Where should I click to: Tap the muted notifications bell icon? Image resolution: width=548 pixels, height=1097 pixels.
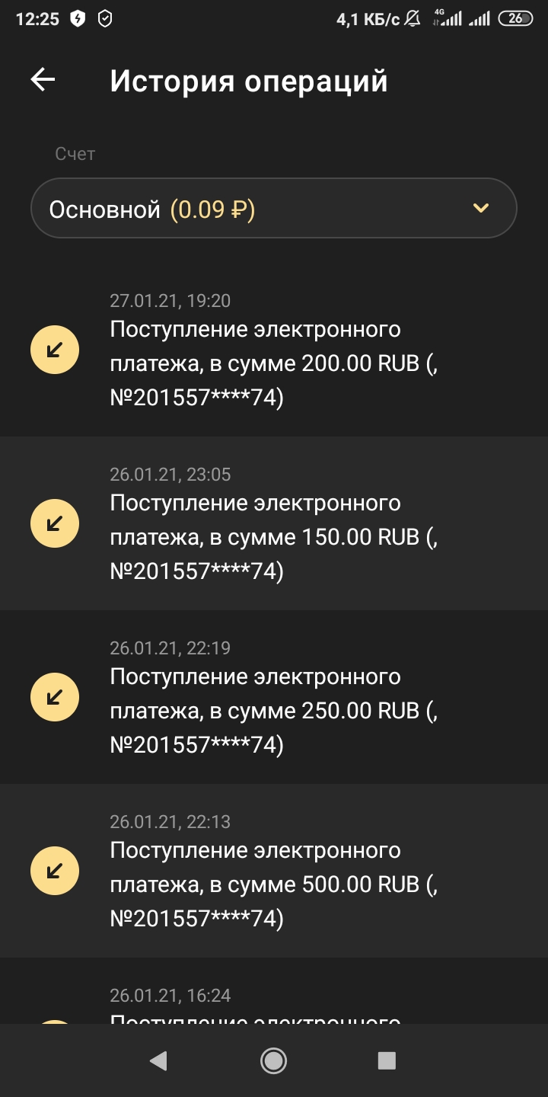[413, 19]
